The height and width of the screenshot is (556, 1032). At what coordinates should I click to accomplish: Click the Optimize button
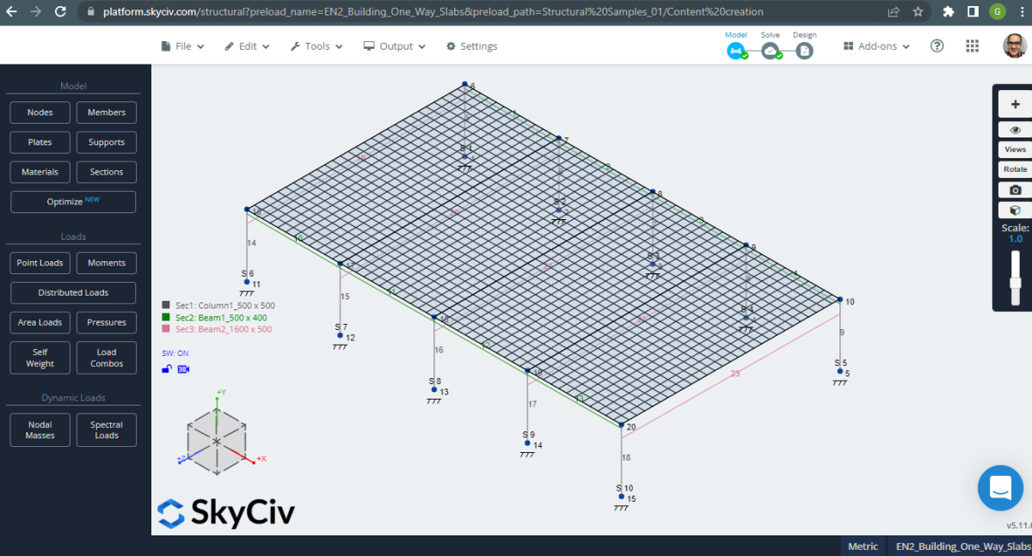click(73, 201)
